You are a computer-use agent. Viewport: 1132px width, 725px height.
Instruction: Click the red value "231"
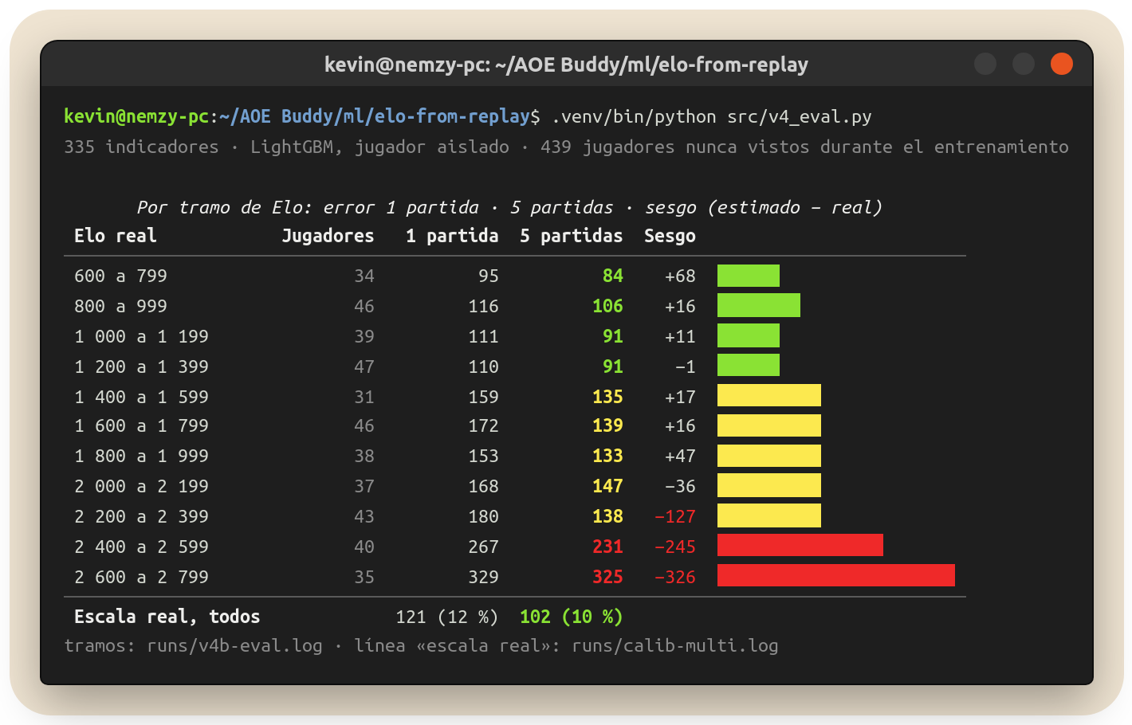607,547
